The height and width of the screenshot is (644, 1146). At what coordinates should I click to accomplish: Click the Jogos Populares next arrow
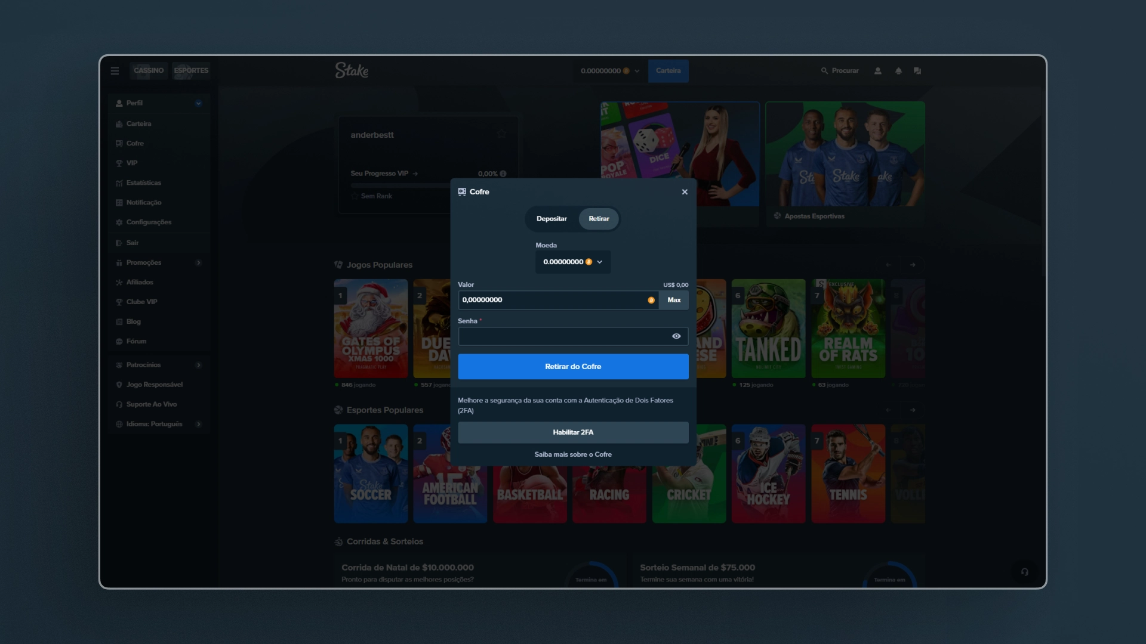pyautogui.click(x=913, y=265)
